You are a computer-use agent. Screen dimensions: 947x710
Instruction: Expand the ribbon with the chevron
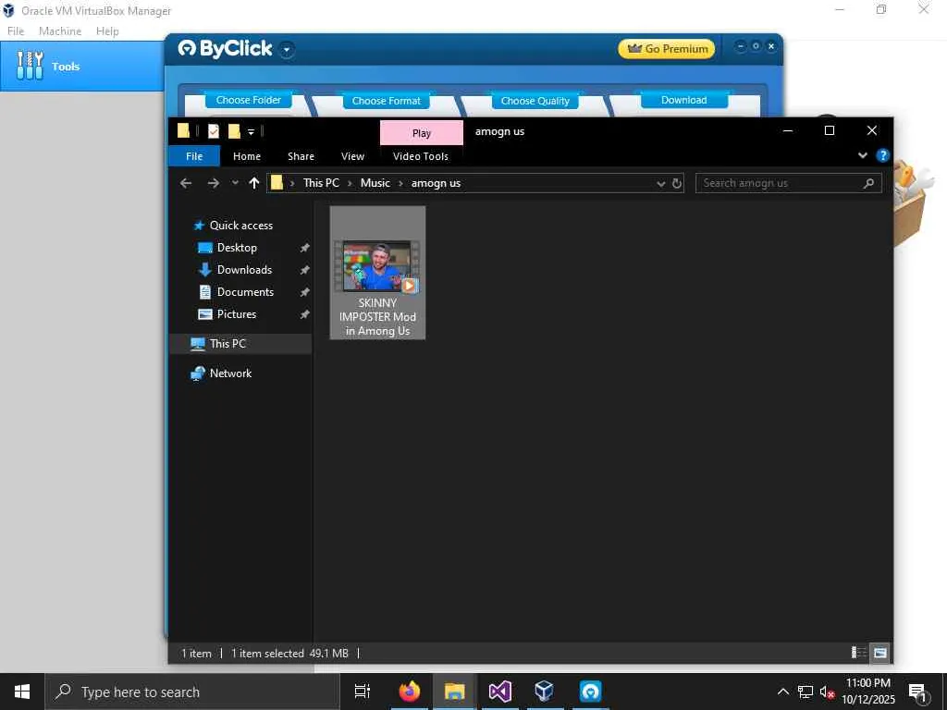[x=863, y=155]
